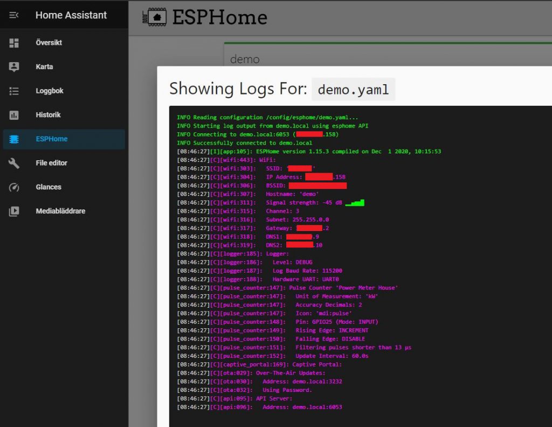The height and width of the screenshot is (427, 552).
Task: Click the 'Successfully connected to demo.local' line
Action: pyautogui.click(x=244, y=143)
